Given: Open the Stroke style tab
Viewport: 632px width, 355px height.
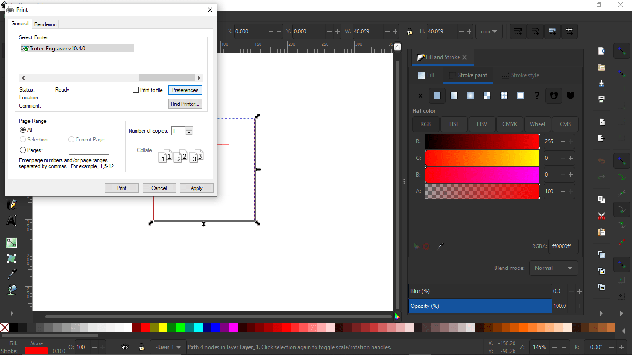Looking at the screenshot, I should (x=520, y=75).
